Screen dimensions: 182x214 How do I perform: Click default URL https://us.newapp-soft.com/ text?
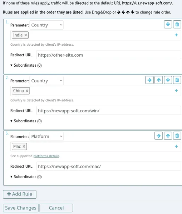coord(147,3)
